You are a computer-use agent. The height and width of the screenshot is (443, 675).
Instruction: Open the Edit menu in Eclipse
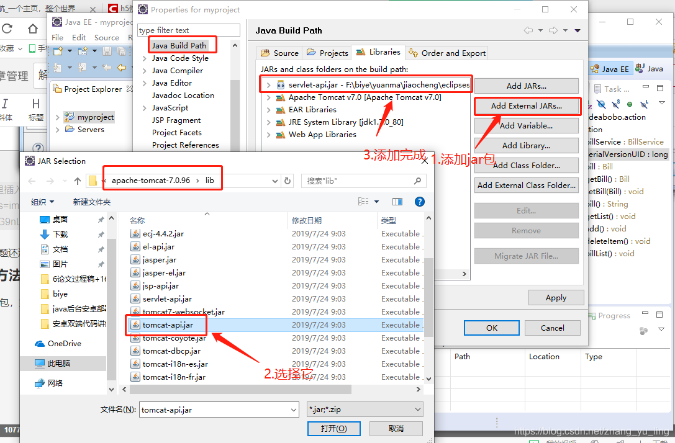pos(79,37)
